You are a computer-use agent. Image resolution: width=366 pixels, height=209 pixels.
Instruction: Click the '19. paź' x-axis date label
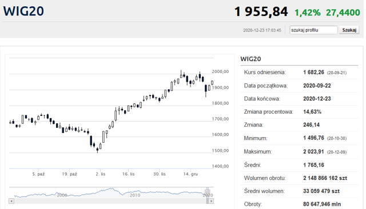pyautogui.click(x=69, y=174)
